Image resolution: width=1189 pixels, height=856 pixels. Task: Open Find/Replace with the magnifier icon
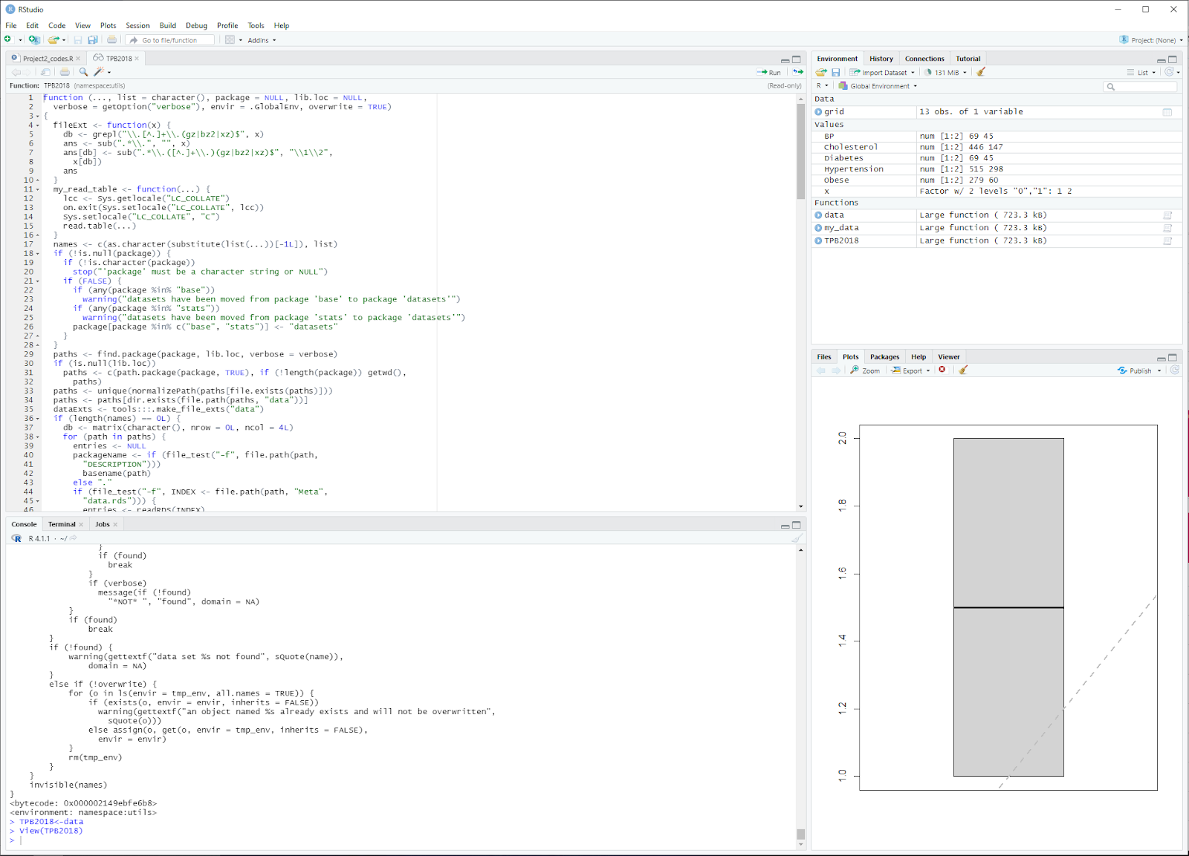(x=82, y=72)
